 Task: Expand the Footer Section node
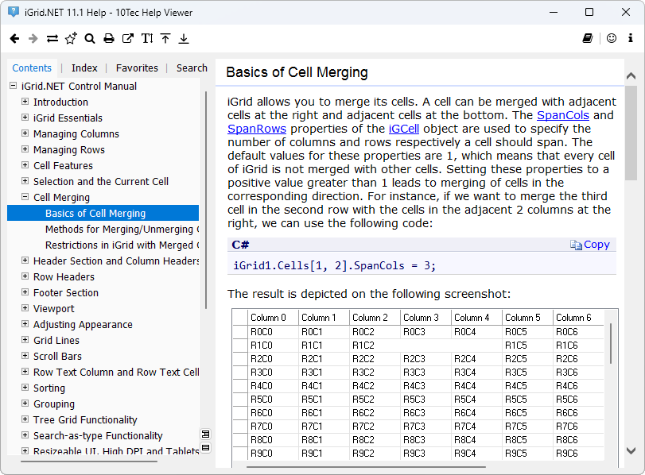click(x=25, y=292)
